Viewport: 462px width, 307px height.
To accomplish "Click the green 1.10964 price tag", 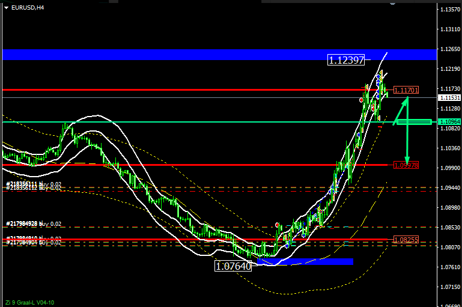I will tap(449, 122).
